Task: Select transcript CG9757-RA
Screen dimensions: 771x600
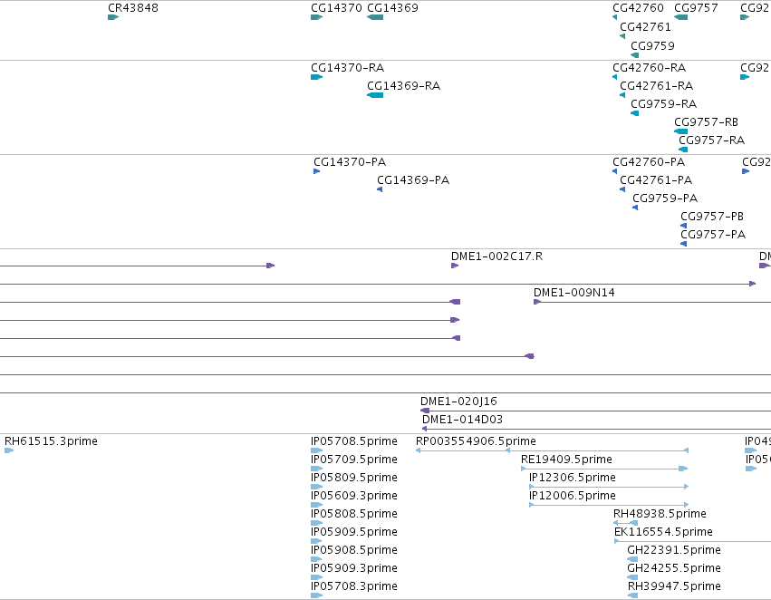Action: [711, 140]
